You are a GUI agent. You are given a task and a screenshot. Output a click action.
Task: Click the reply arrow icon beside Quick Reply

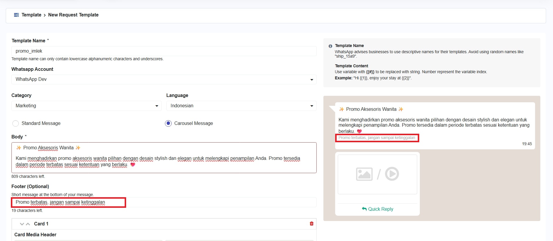click(364, 209)
